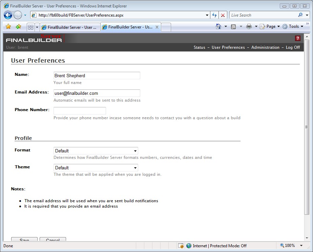This screenshot has width=313, height=252.
Task: Open a new blank tab
Action: 166,27
